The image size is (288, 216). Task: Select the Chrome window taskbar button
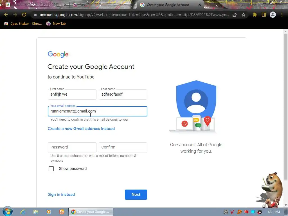pyautogui.click(x=91, y=212)
